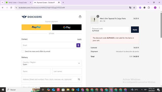162x92 pixels.
Task: Click the ESP language indicator
Action: (x=145, y=90)
